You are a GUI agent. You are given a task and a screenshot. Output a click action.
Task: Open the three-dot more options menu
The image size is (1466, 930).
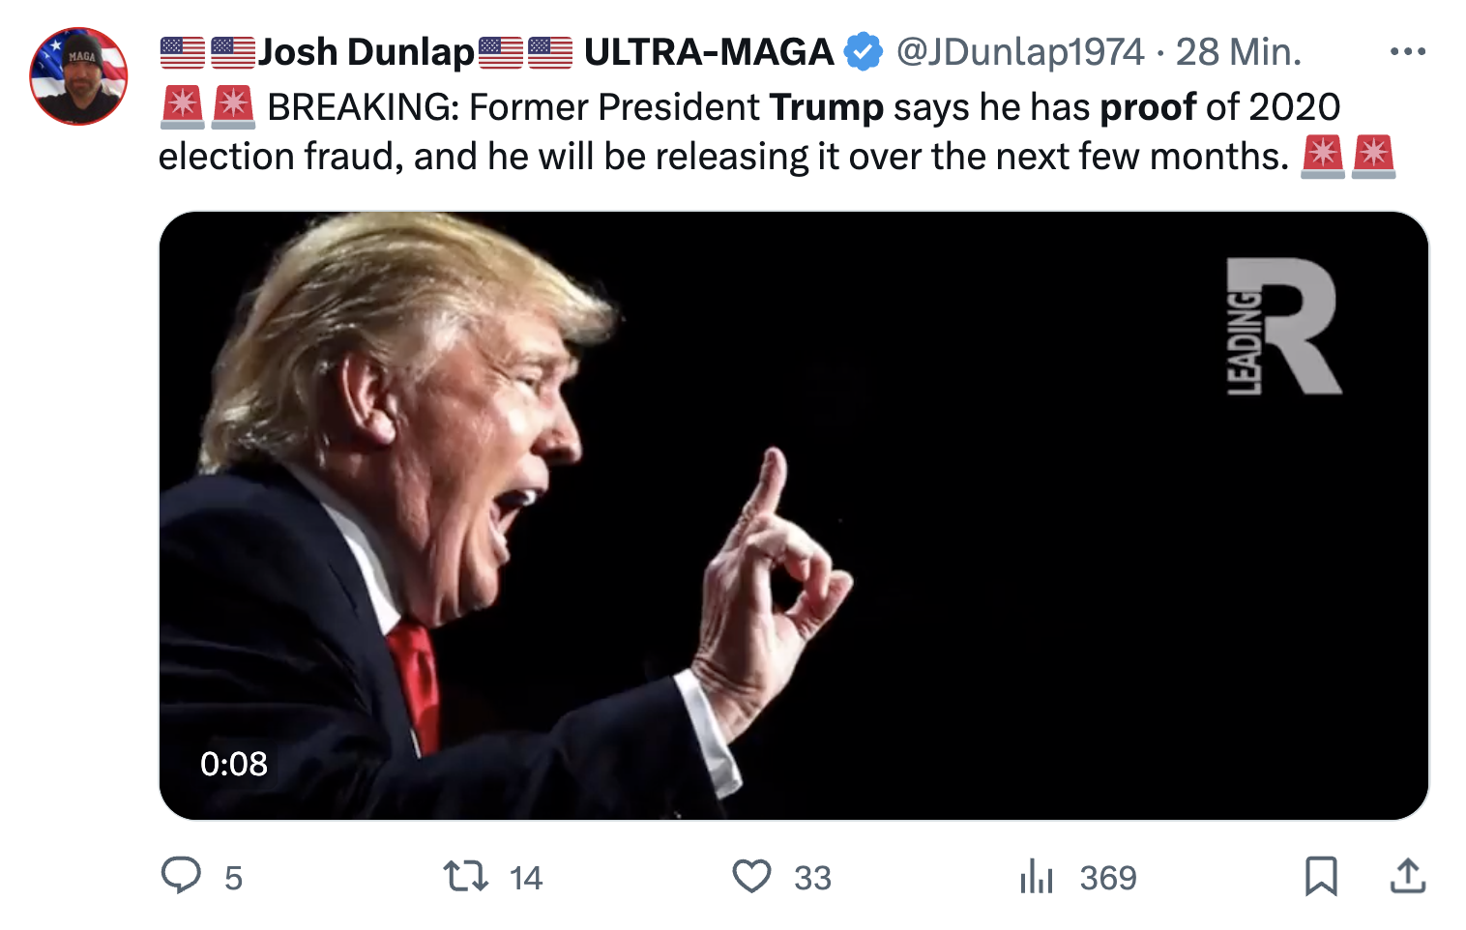pyautogui.click(x=1407, y=52)
